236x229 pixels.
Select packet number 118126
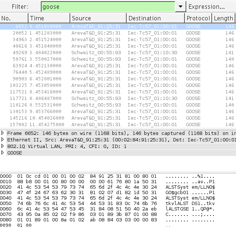(118, 105)
